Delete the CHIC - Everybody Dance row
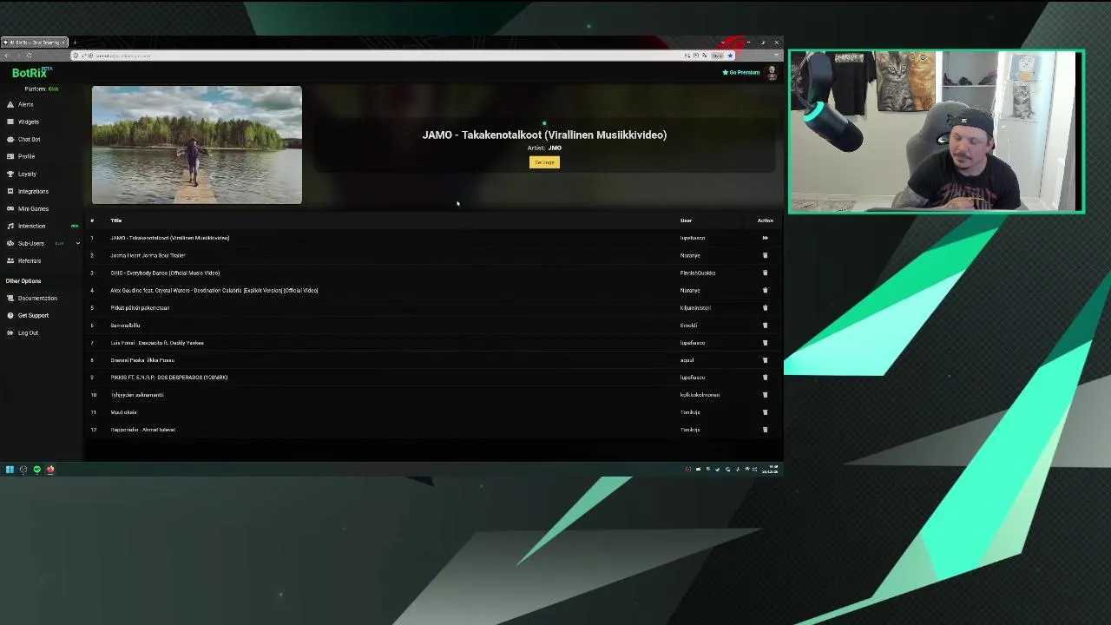 pyautogui.click(x=765, y=273)
